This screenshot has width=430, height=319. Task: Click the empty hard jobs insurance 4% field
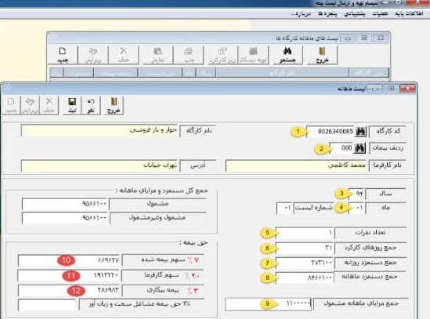(x=47, y=305)
